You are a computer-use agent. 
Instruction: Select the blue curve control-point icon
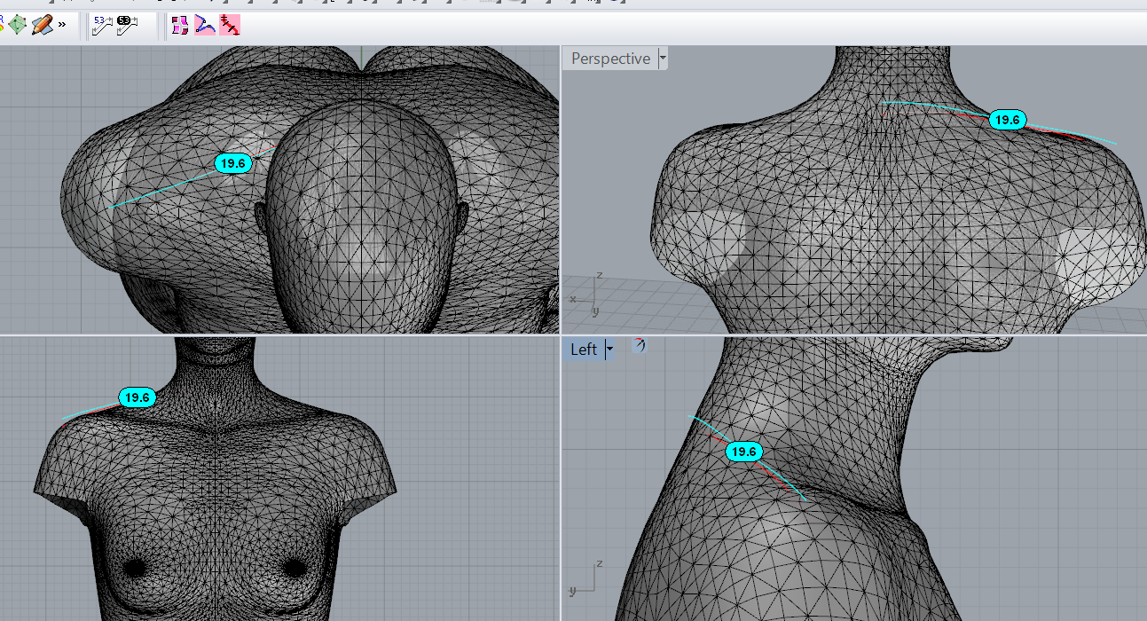click(x=205, y=26)
